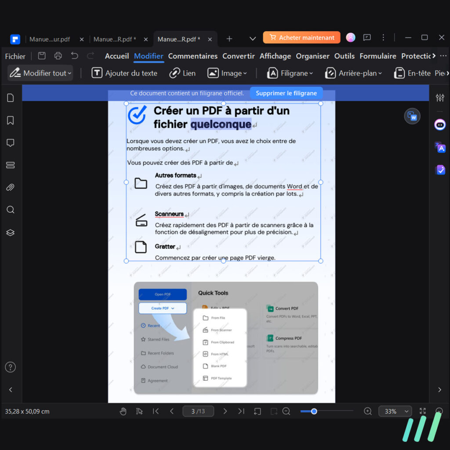The height and width of the screenshot is (450, 450).
Task: Close the Manue...ur.pdf tab
Action: coord(81,39)
